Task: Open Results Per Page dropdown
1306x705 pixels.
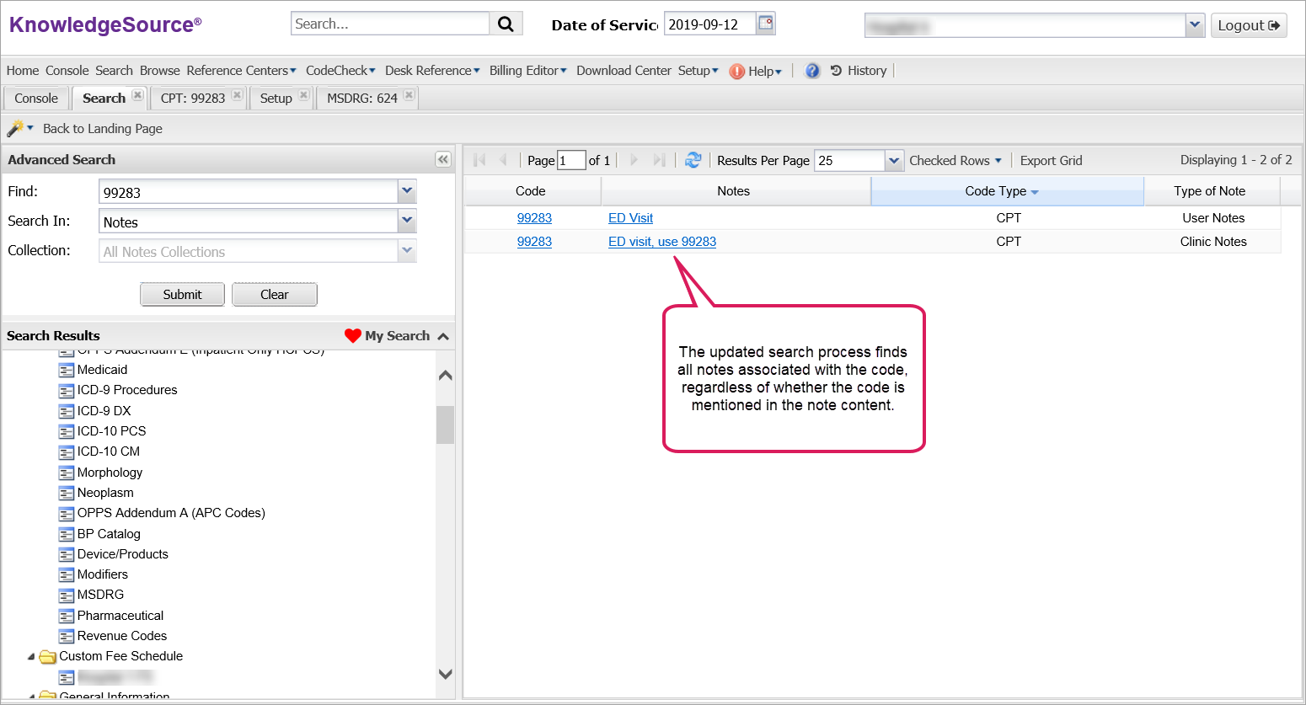Action: pyautogui.click(x=894, y=161)
